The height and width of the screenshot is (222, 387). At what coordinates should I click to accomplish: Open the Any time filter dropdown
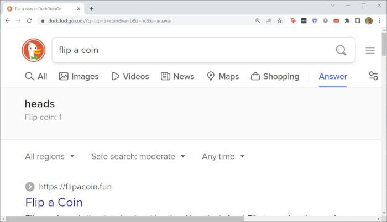(223, 156)
